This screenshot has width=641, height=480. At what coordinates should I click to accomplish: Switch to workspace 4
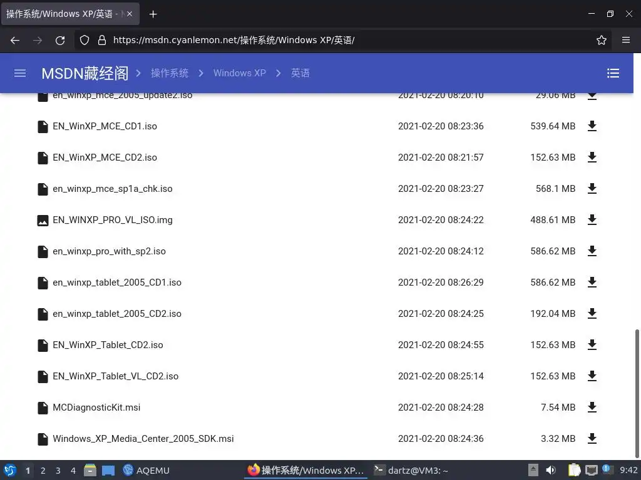[x=73, y=471]
